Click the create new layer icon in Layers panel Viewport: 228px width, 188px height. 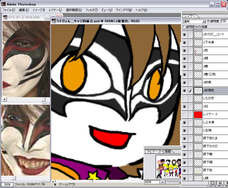[220, 183]
